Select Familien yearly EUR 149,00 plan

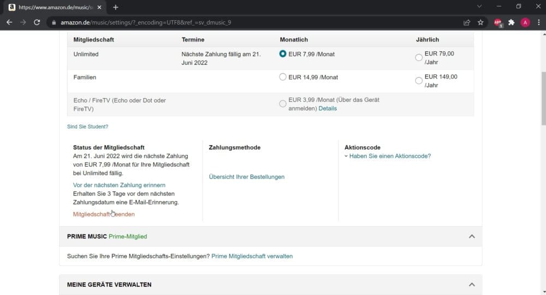(419, 81)
